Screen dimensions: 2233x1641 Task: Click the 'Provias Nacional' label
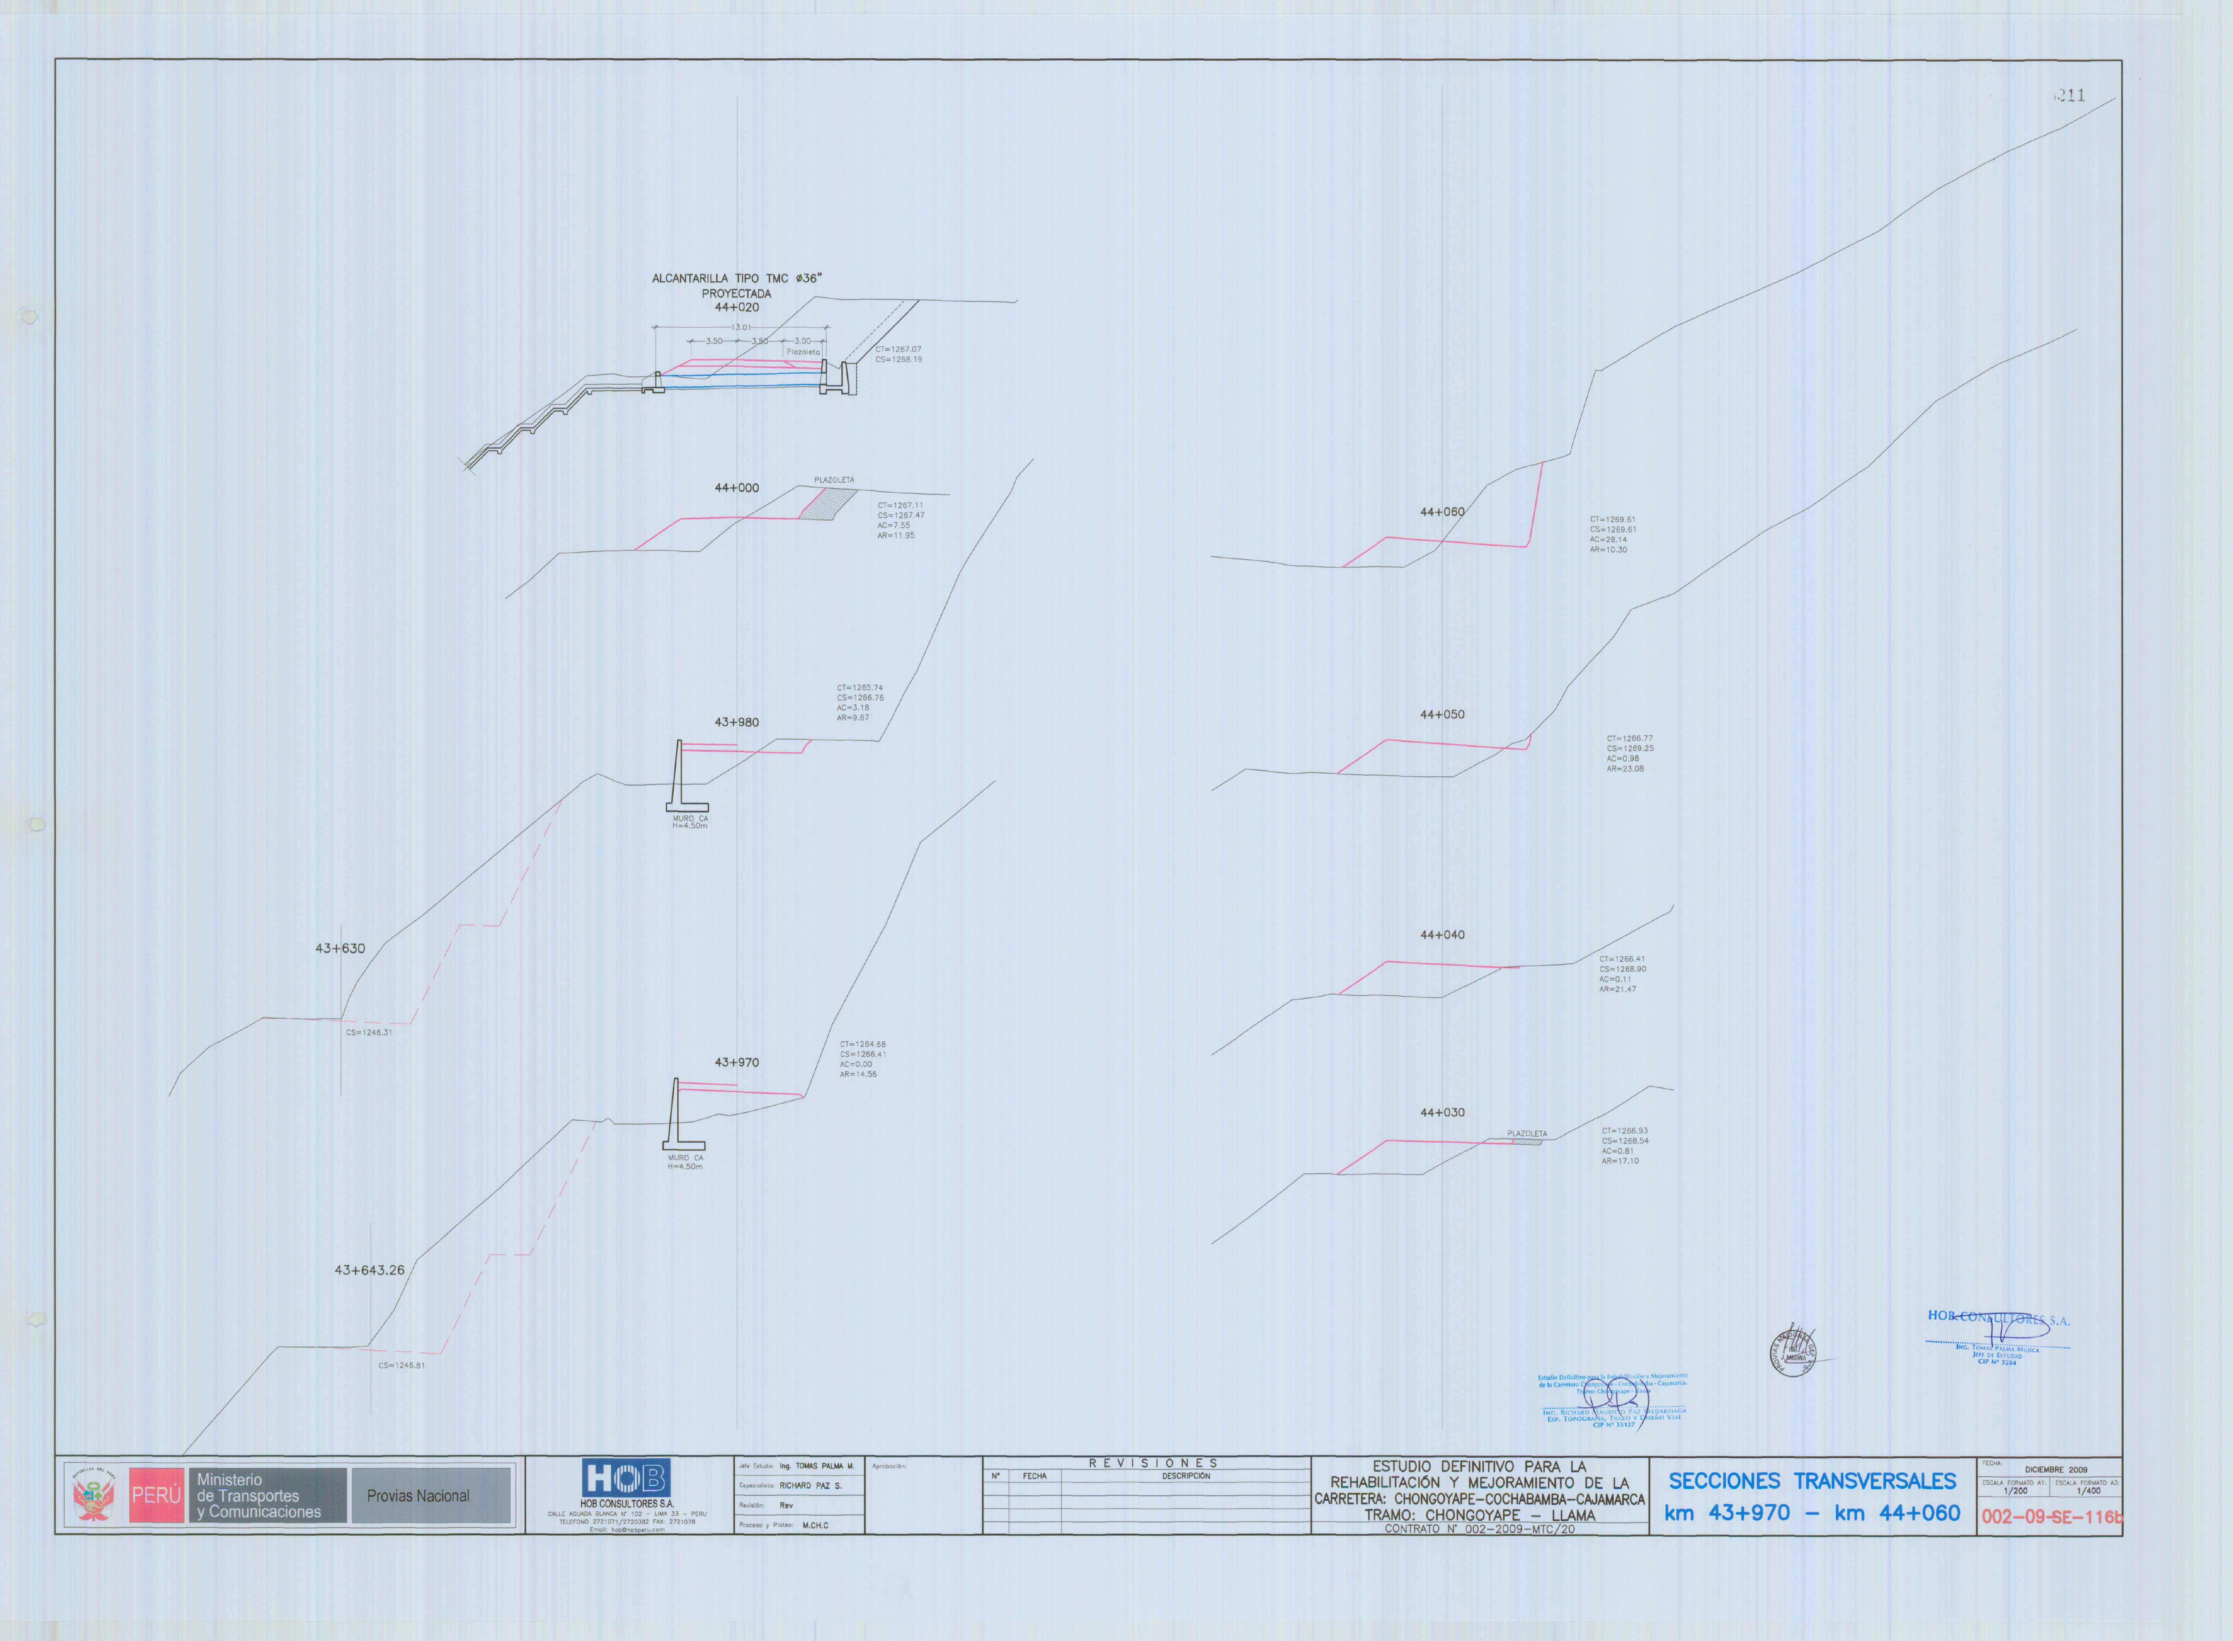[418, 1496]
